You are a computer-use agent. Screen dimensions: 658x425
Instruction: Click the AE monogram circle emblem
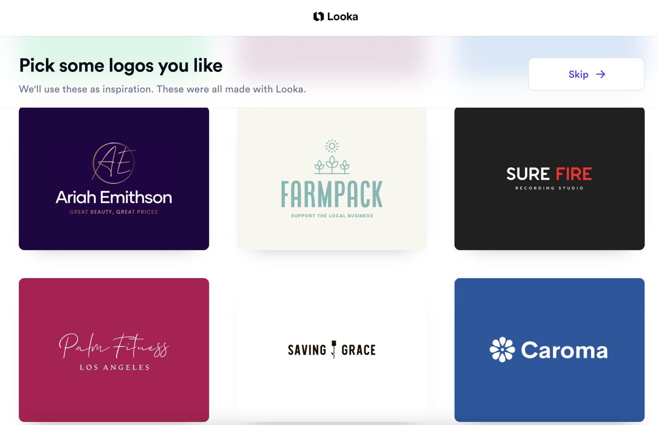click(114, 163)
